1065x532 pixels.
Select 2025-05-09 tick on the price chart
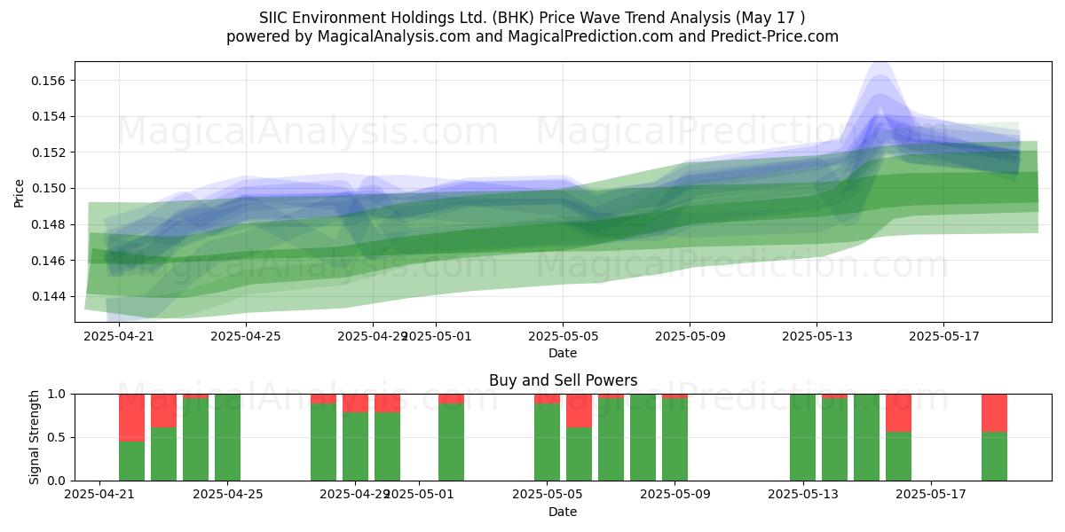point(690,336)
